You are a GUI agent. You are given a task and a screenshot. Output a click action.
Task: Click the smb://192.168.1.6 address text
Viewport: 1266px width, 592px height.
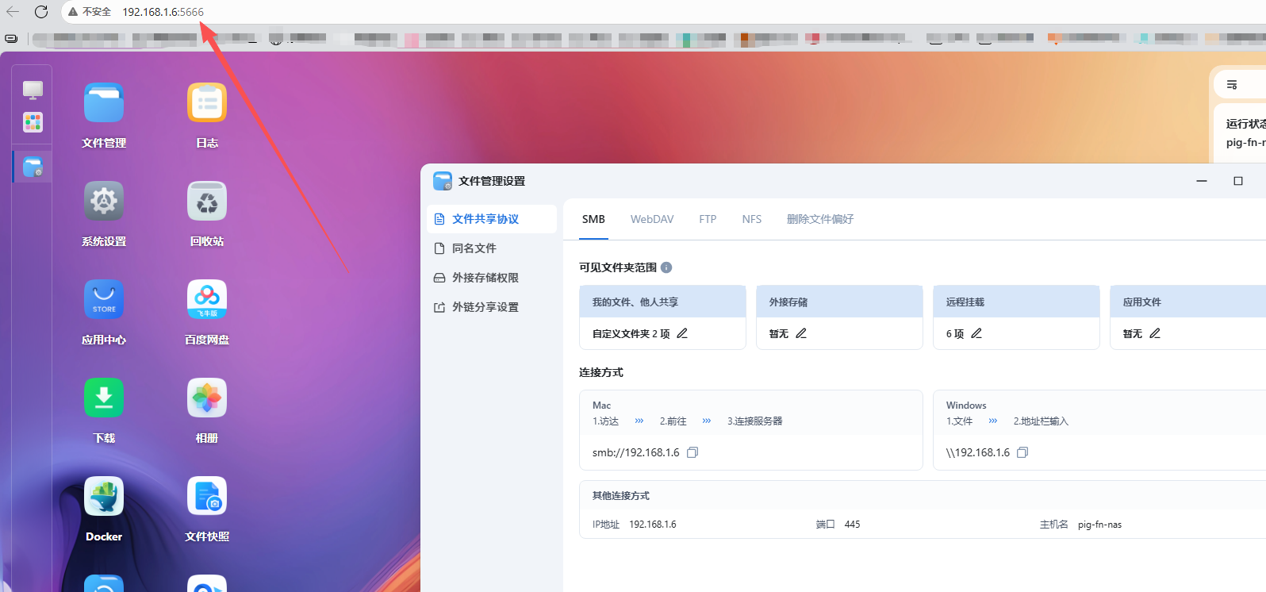[x=636, y=452]
